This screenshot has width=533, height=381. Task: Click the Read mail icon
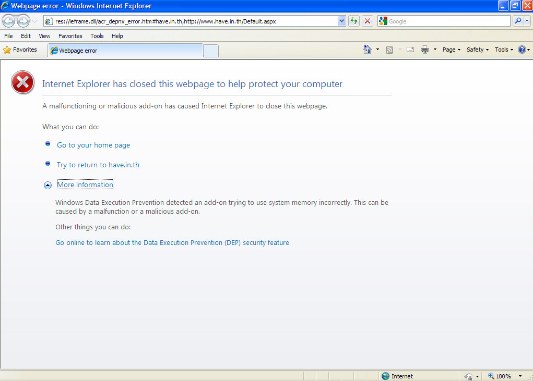pyautogui.click(x=410, y=50)
